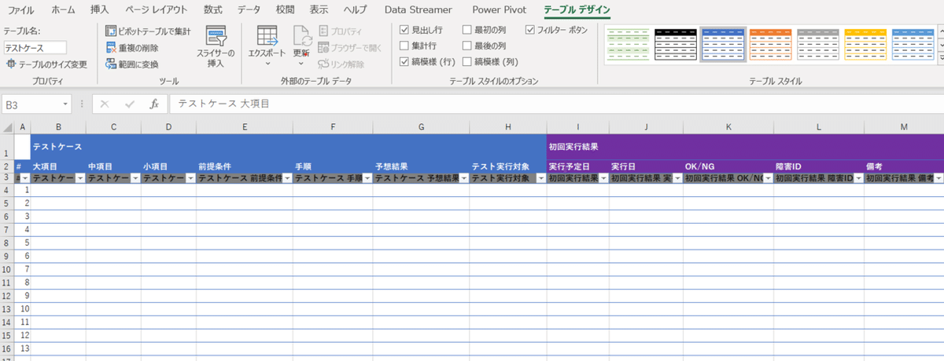This screenshot has width=944, height=361.
Task: Open filter dropdown for 前提条件 column
Action: tap(287, 179)
